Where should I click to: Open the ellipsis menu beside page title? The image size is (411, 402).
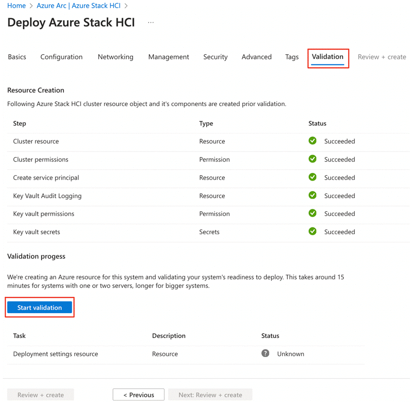151,23
